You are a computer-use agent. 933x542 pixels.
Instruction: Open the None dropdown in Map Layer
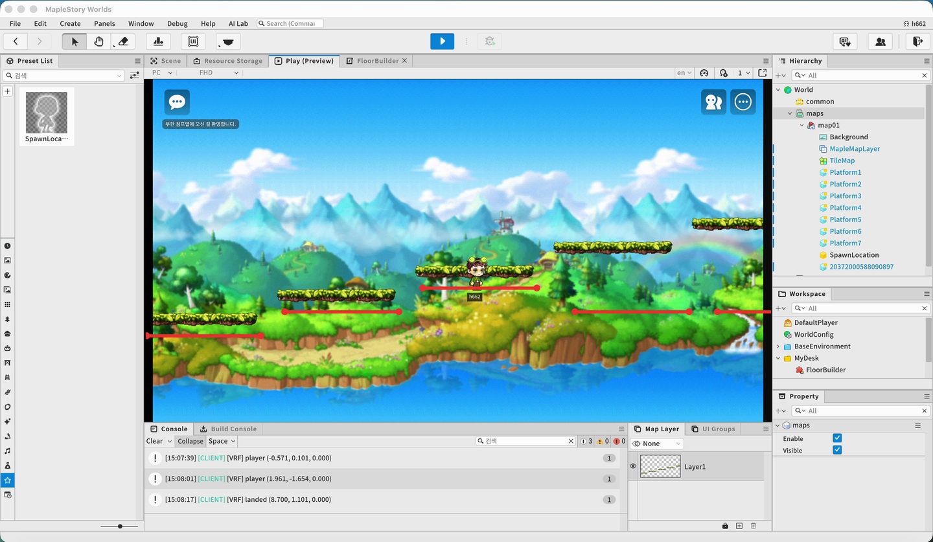657,444
